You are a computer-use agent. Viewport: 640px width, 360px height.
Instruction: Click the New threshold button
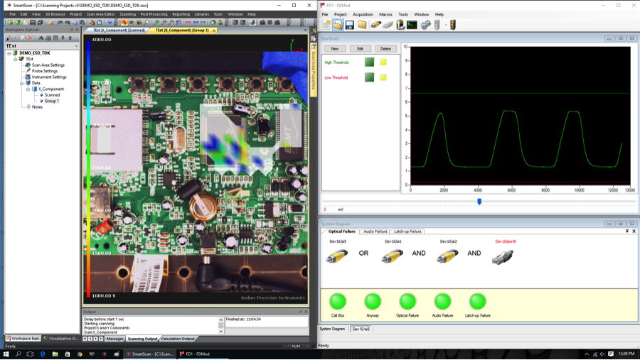(335, 48)
